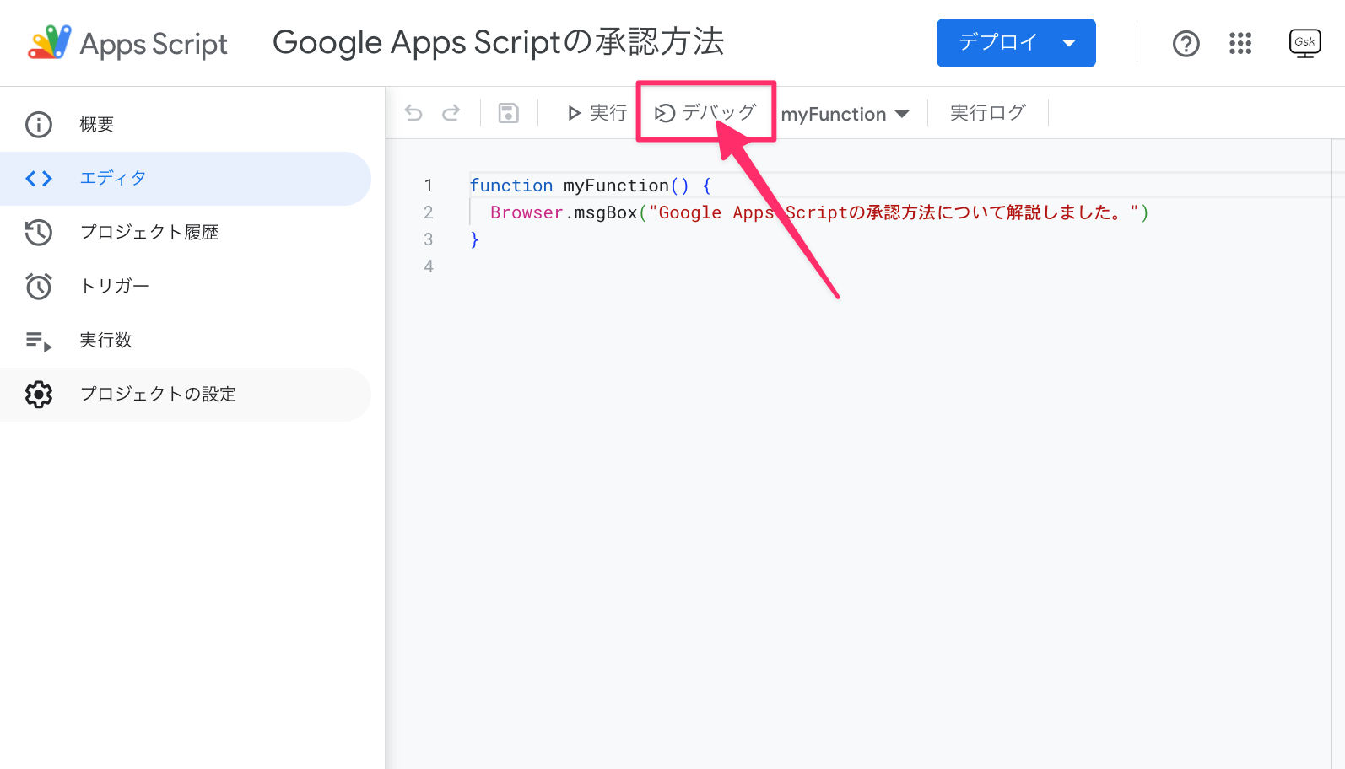Click the トリガー alarm clock icon
This screenshot has width=1345, height=769.
tap(39, 286)
